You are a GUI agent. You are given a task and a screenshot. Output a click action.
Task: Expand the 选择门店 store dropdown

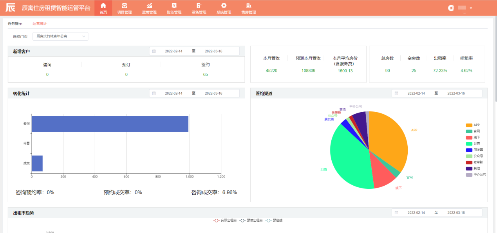(x=60, y=36)
